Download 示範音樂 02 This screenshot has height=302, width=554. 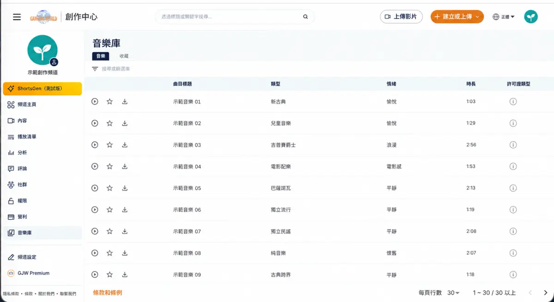pyautogui.click(x=125, y=123)
